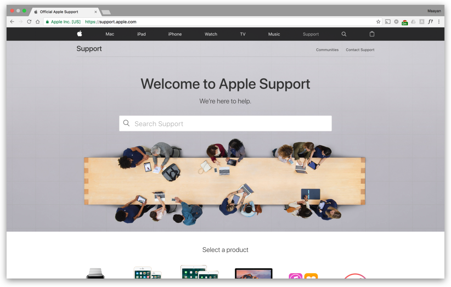Click the gray letter A extension icon
451x287 pixels.
click(422, 22)
